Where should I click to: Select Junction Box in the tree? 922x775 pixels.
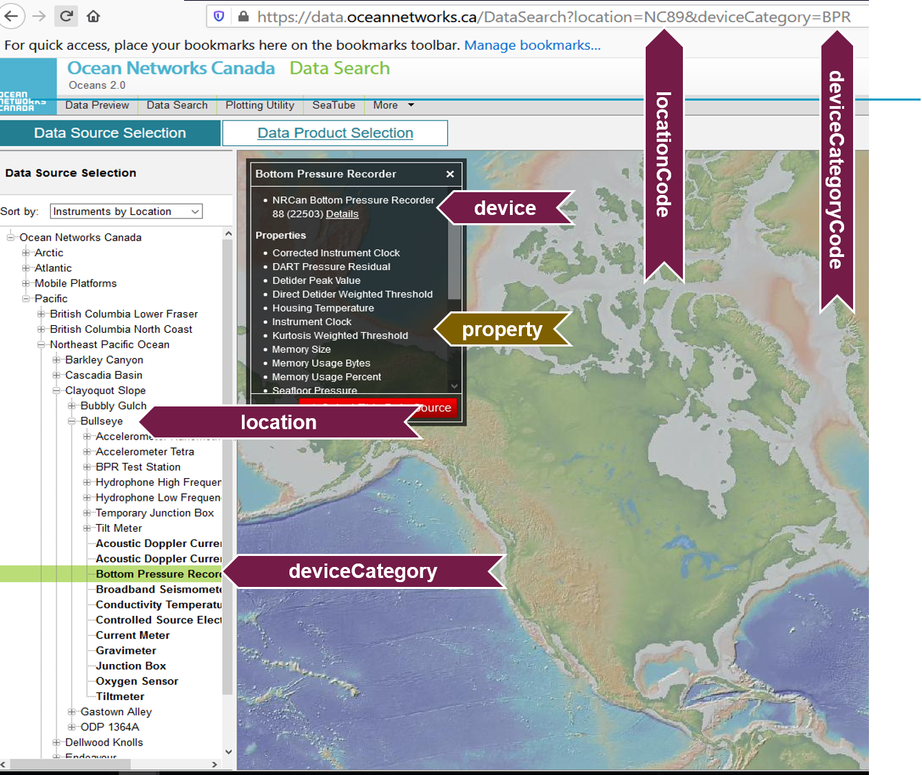[131, 665]
